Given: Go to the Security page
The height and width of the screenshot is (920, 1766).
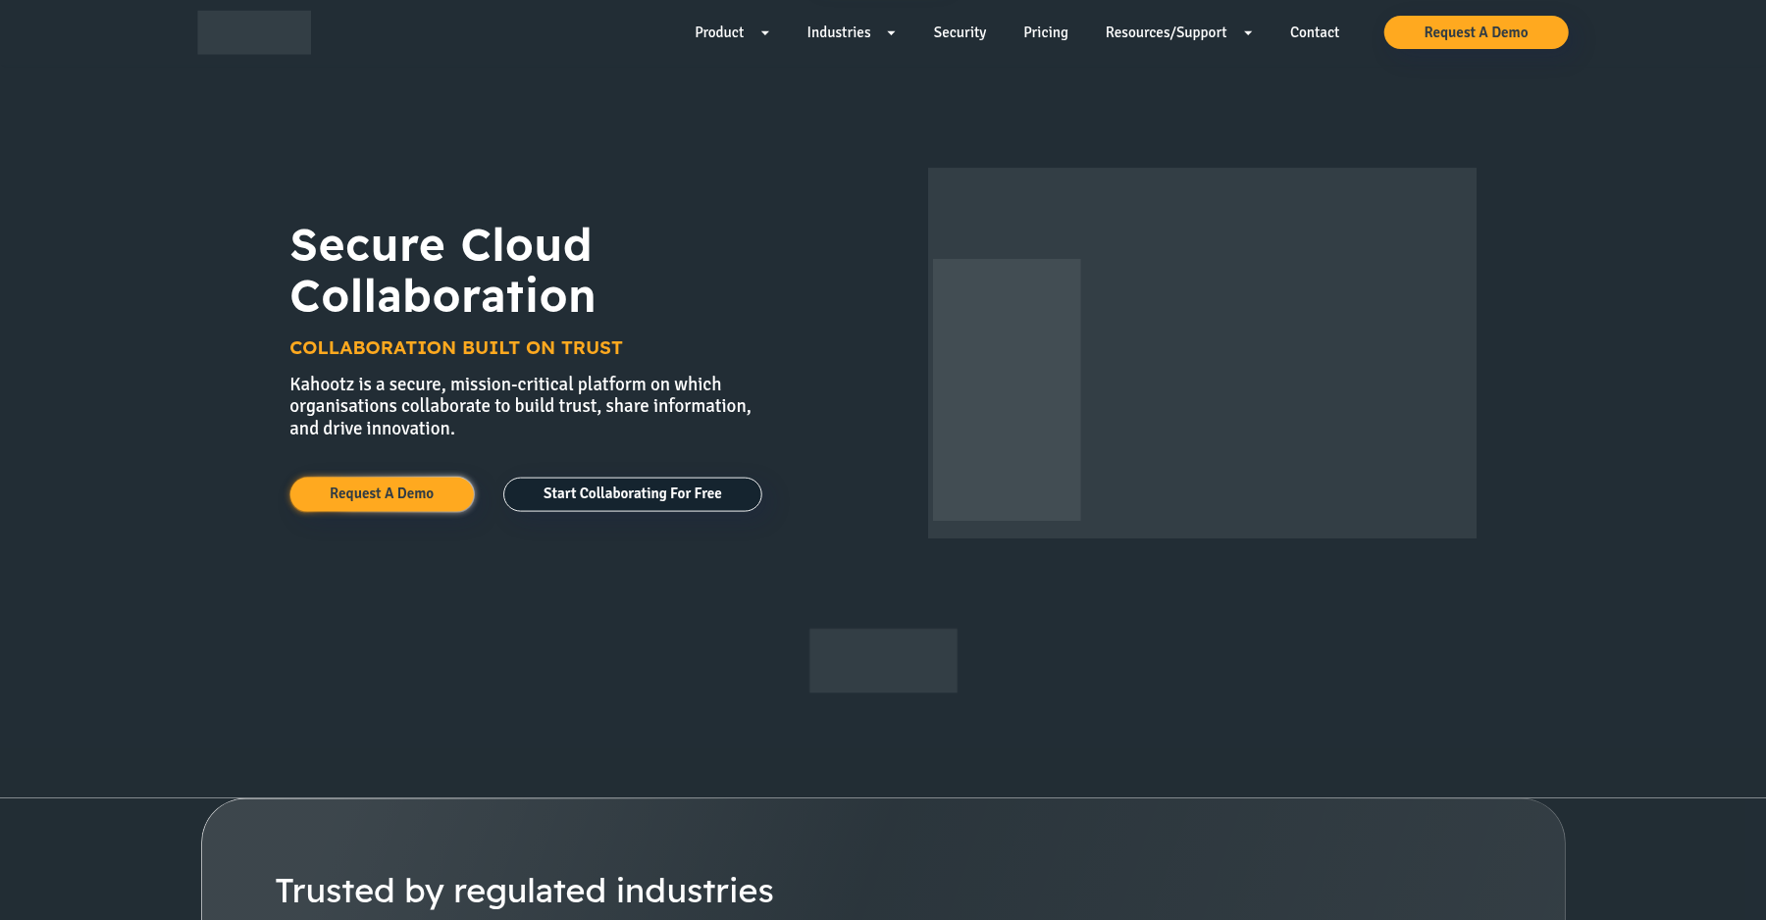Looking at the screenshot, I should click(x=960, y=32).
